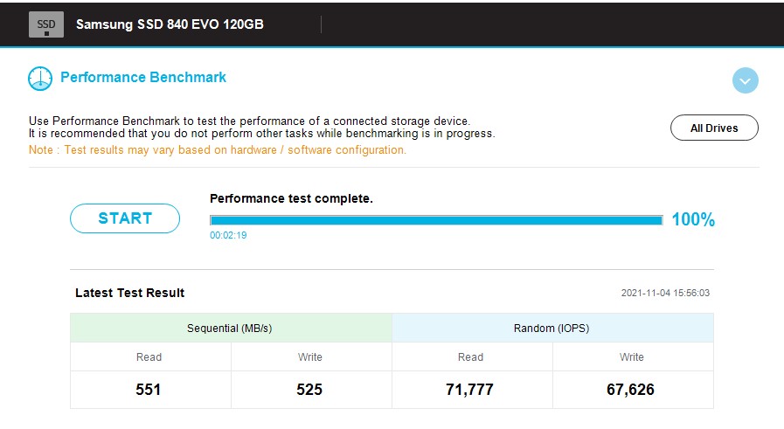
Task: Collapse the Performance Benchmark section chevron
Action: click(x=745, y=81)
